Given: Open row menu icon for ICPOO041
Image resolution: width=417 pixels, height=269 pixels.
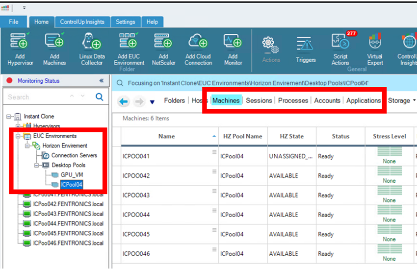Looking at the screenshot, I should point(214,152).
